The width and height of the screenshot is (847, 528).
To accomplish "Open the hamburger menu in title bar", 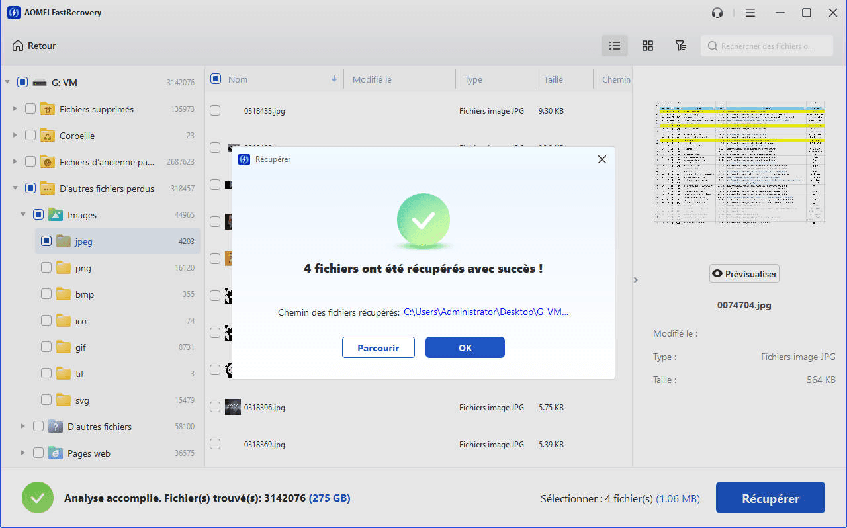I will click(750, 13).
